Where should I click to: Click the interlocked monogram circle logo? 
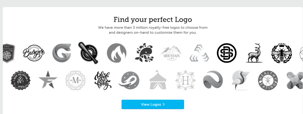(x=227, y=53)
